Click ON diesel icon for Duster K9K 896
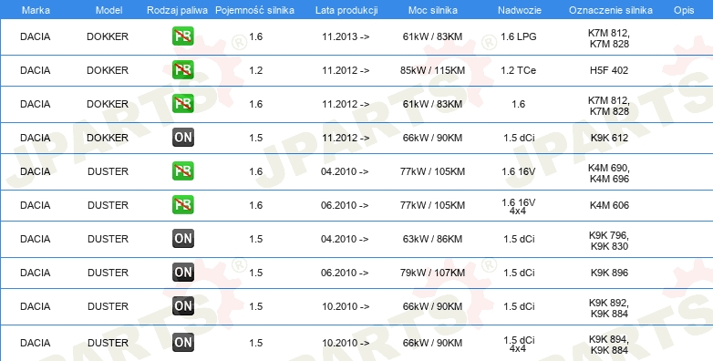713x361 pixels. 182,272
